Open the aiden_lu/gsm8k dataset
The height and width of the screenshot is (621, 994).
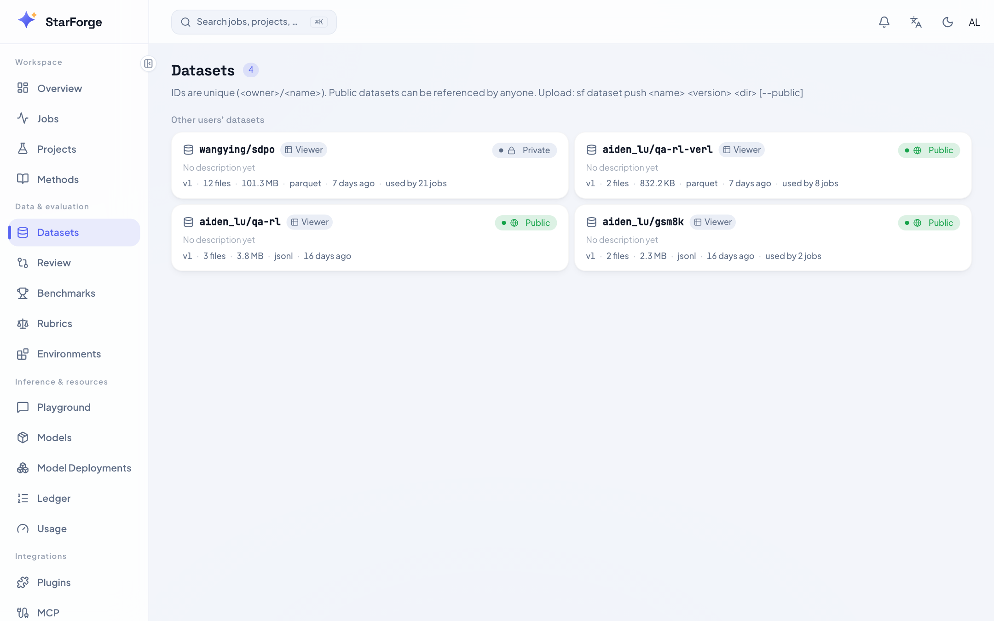pos(643,222)
